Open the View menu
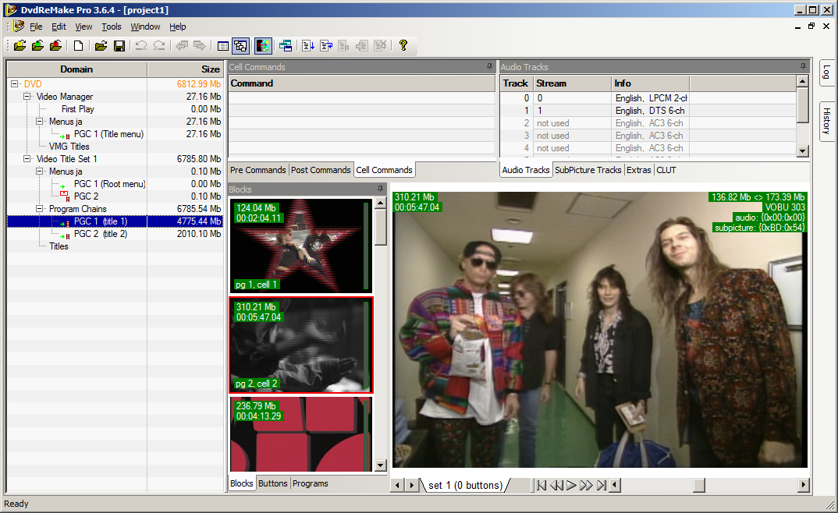Viewport: 838px width, 513px height. click(83, 27)
